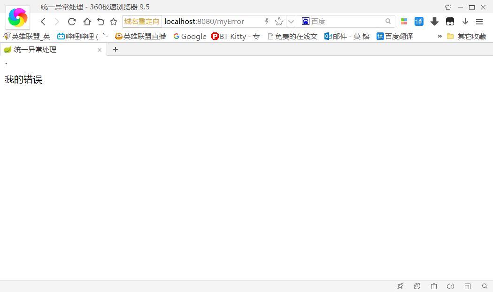This screenshot has width=493, height=292.
Task: Open the colorful apps grid extension
Action: point(404,22)
